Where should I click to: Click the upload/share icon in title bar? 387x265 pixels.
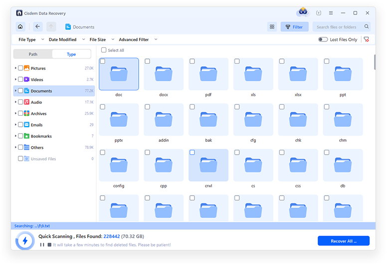319,13
